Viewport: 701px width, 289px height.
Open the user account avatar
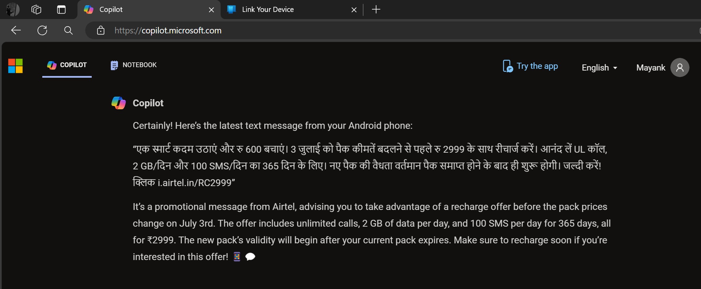[680, 67]
